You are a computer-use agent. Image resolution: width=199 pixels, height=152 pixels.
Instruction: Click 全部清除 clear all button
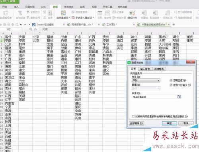click(x=137, y=123)
